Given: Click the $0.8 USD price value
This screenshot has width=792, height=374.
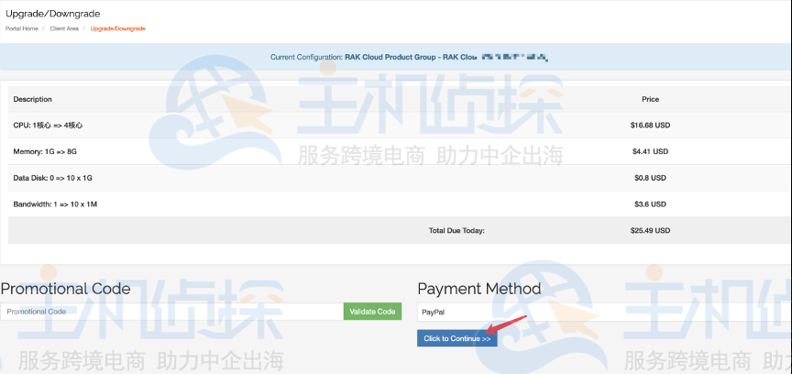Looking at the screenshot, I should [650, 178].
